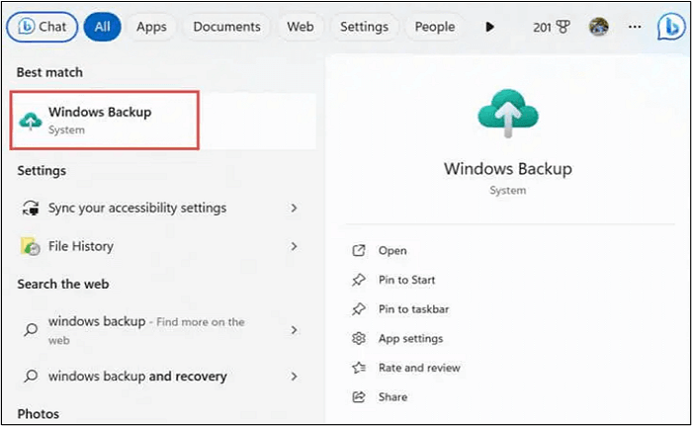The image size is (692, 426).
Task: Open the Chat tab with Bing icon
Action: coord(42,27)
